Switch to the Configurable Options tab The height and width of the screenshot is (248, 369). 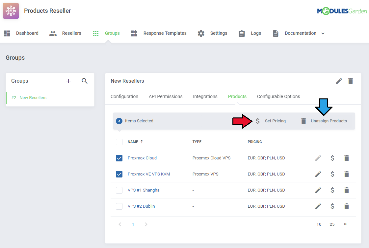pos(278,96)
